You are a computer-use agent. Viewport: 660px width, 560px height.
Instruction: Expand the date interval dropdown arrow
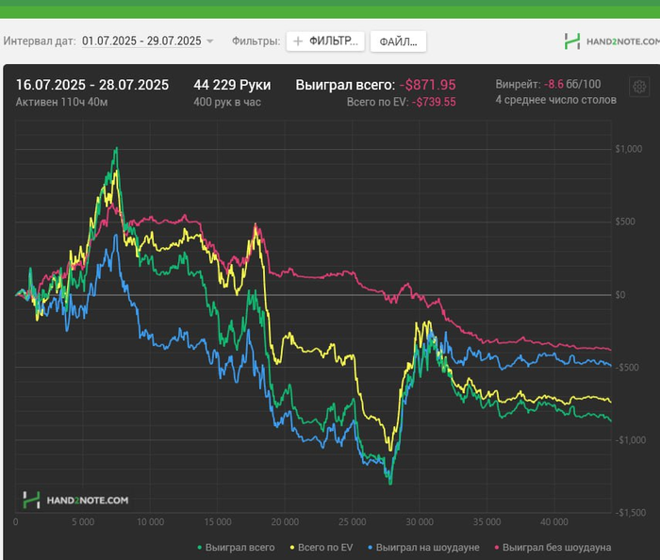pos(210,41)
